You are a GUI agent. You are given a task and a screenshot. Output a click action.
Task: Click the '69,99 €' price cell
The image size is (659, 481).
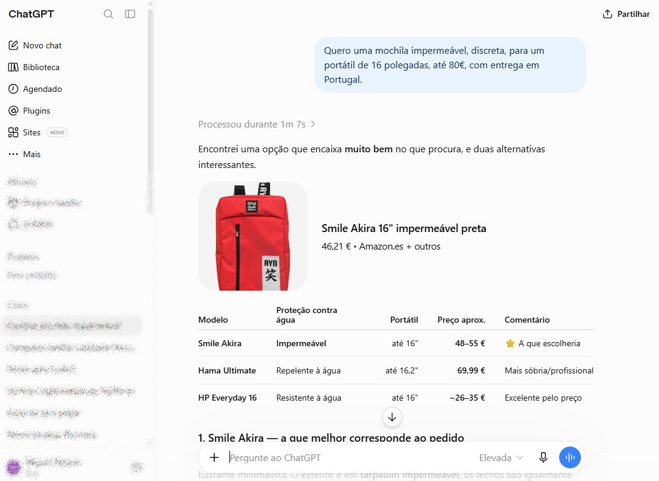471,370
